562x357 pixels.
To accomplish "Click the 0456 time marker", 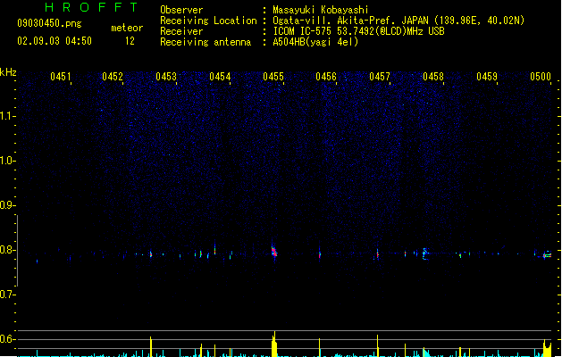I will 326,77.
